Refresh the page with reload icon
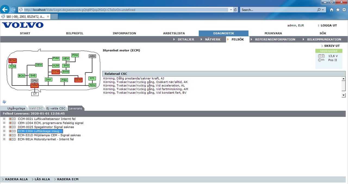 (x=235, y=10)
